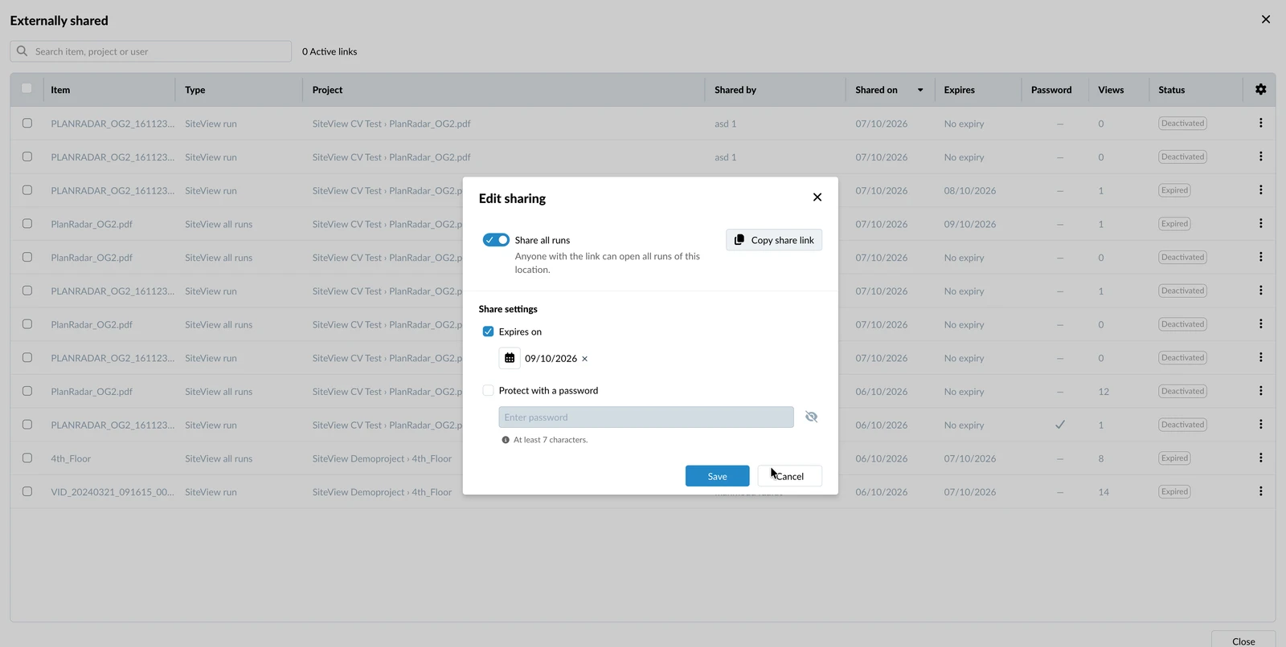This screenshot has height=647, width=1286.
Task: Open row actions for the 08/10/2026 expiry row
Action: tap(1260, 190)
